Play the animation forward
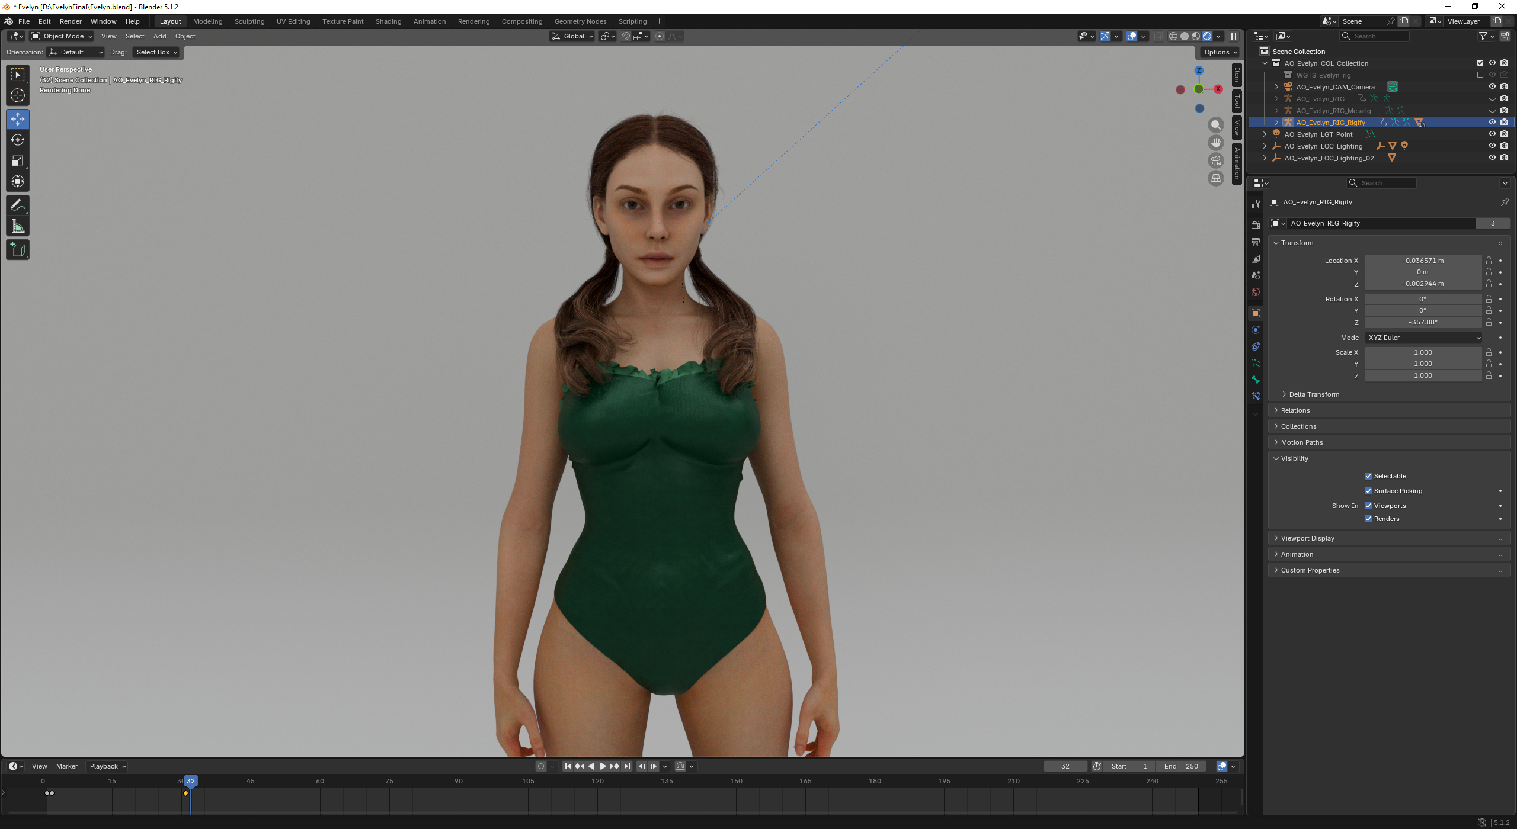This screenshot has height=829, width=1517. (603, 766)
